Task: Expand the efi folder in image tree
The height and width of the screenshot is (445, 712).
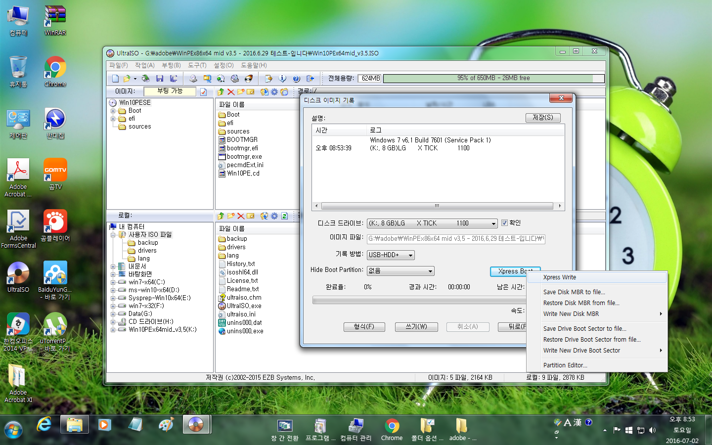Action: point(113,119)
